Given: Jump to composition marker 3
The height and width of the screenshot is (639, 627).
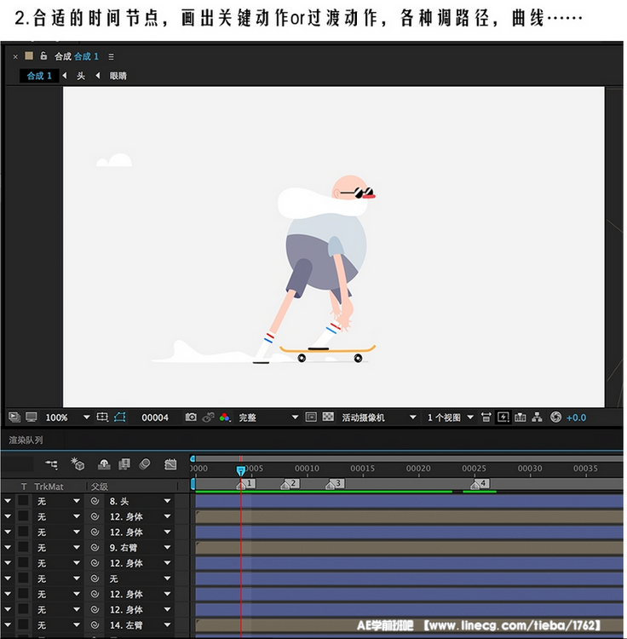Looking at the screenshot, I should point(335,484).
